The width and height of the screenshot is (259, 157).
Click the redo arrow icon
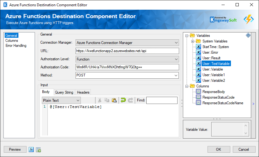coord(130,100)
